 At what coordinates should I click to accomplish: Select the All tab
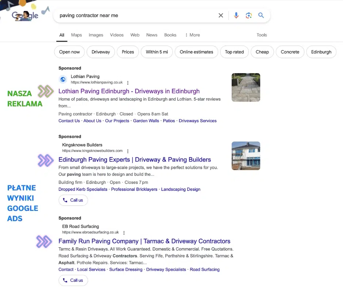(62, 35)
